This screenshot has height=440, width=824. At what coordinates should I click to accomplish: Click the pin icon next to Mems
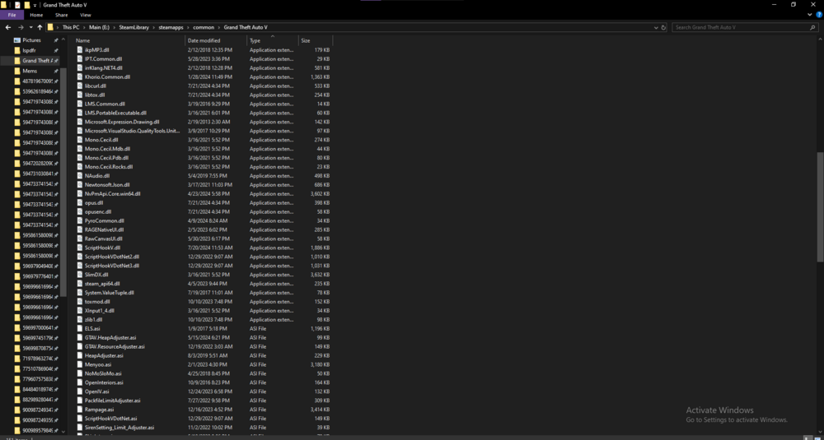point(56,71)
